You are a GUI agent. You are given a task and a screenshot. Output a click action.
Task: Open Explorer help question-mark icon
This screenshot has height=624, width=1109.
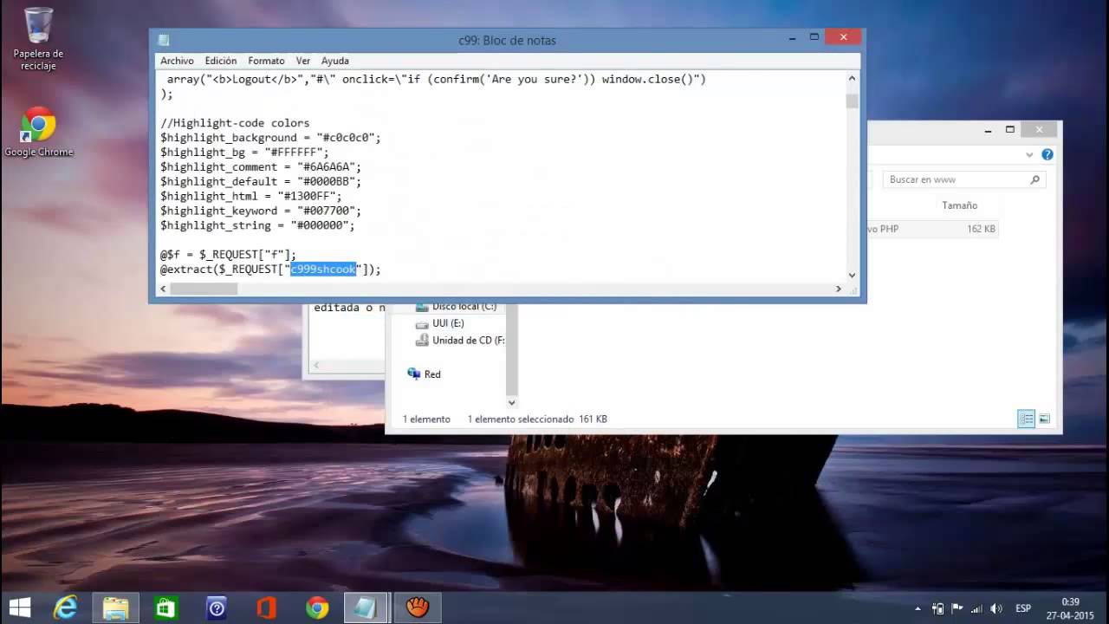point(1047,155)
